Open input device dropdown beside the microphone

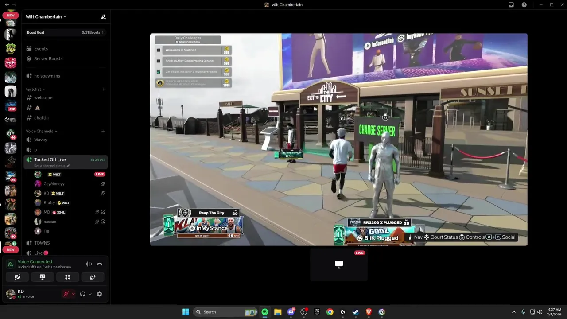click(x=73, y=294)
